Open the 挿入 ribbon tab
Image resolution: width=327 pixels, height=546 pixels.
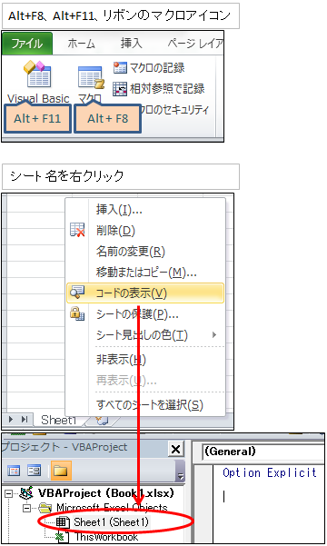click(132, 44)
